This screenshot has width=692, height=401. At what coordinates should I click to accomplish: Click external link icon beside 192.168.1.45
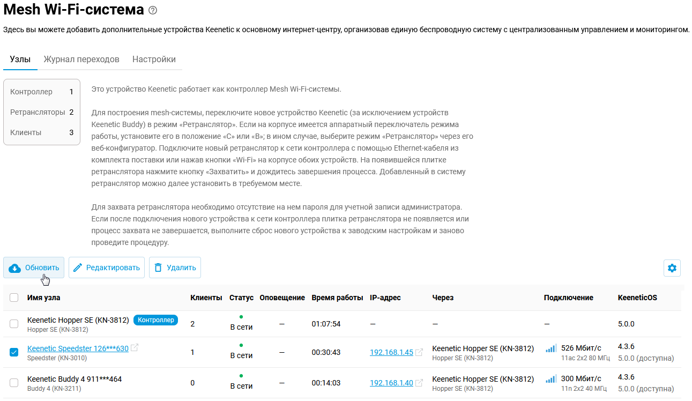pos(419,352)
